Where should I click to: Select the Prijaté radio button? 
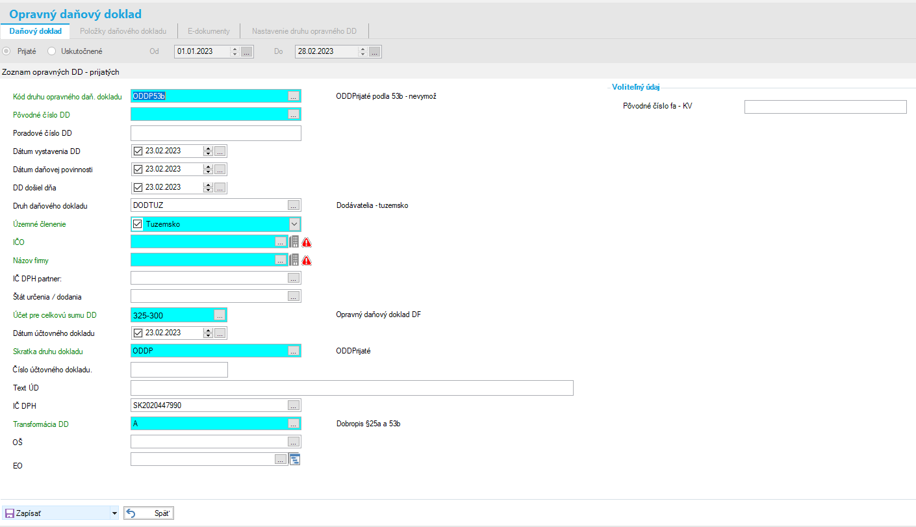coord(6,51)
